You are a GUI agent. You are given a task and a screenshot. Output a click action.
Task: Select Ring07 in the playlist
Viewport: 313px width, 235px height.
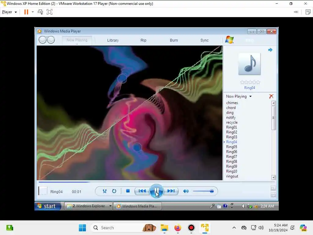point(232,157)
